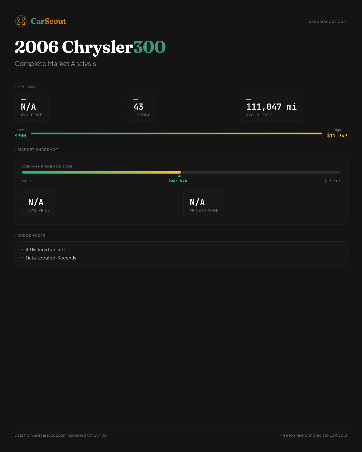The height and width of the screenshot is (452, 362).
Task: Click the Pricing section heading
Action: [x=27, y=87]
